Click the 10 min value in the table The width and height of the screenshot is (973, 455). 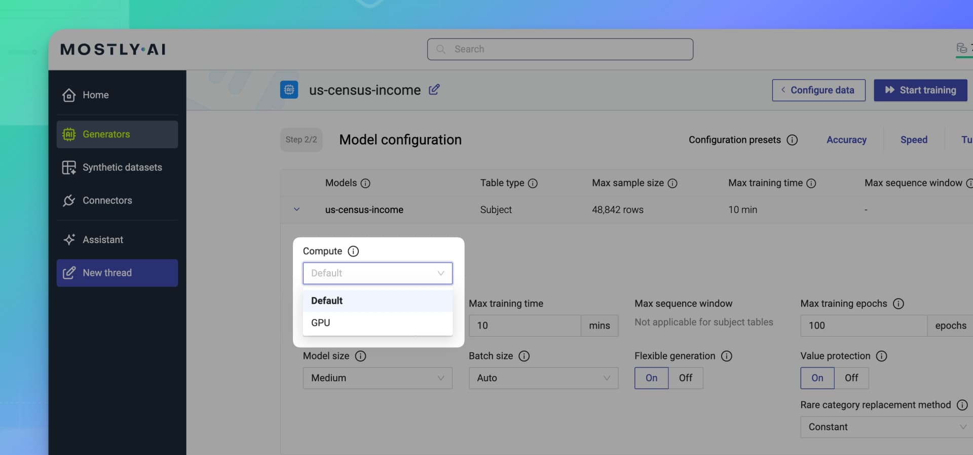[742, 210]
